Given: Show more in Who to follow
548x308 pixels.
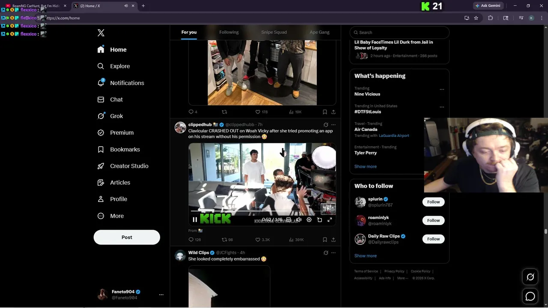Looking at the screenshot, I should tap(365, 256).
